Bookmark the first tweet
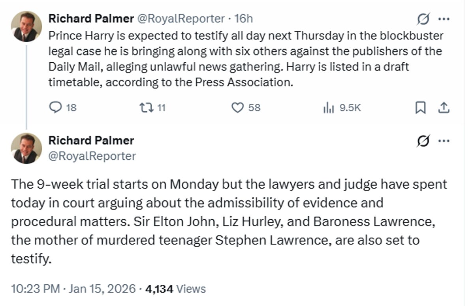 (x=420, y=107)
